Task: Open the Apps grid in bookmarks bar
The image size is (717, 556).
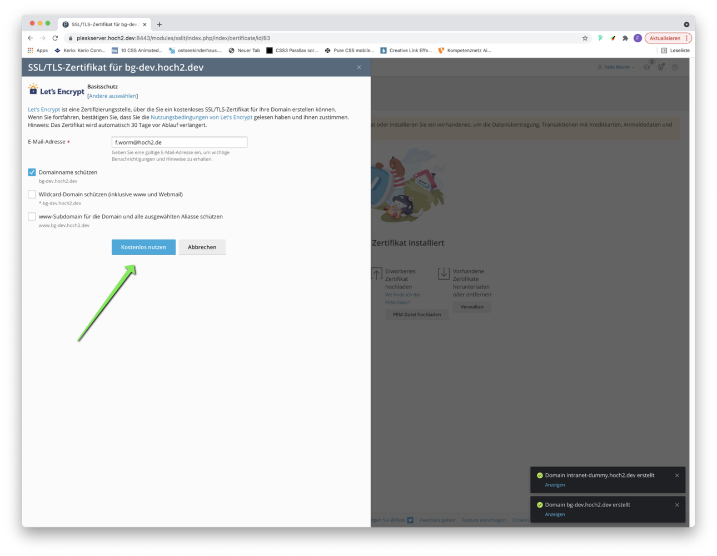Action: [x=31, y=51]
